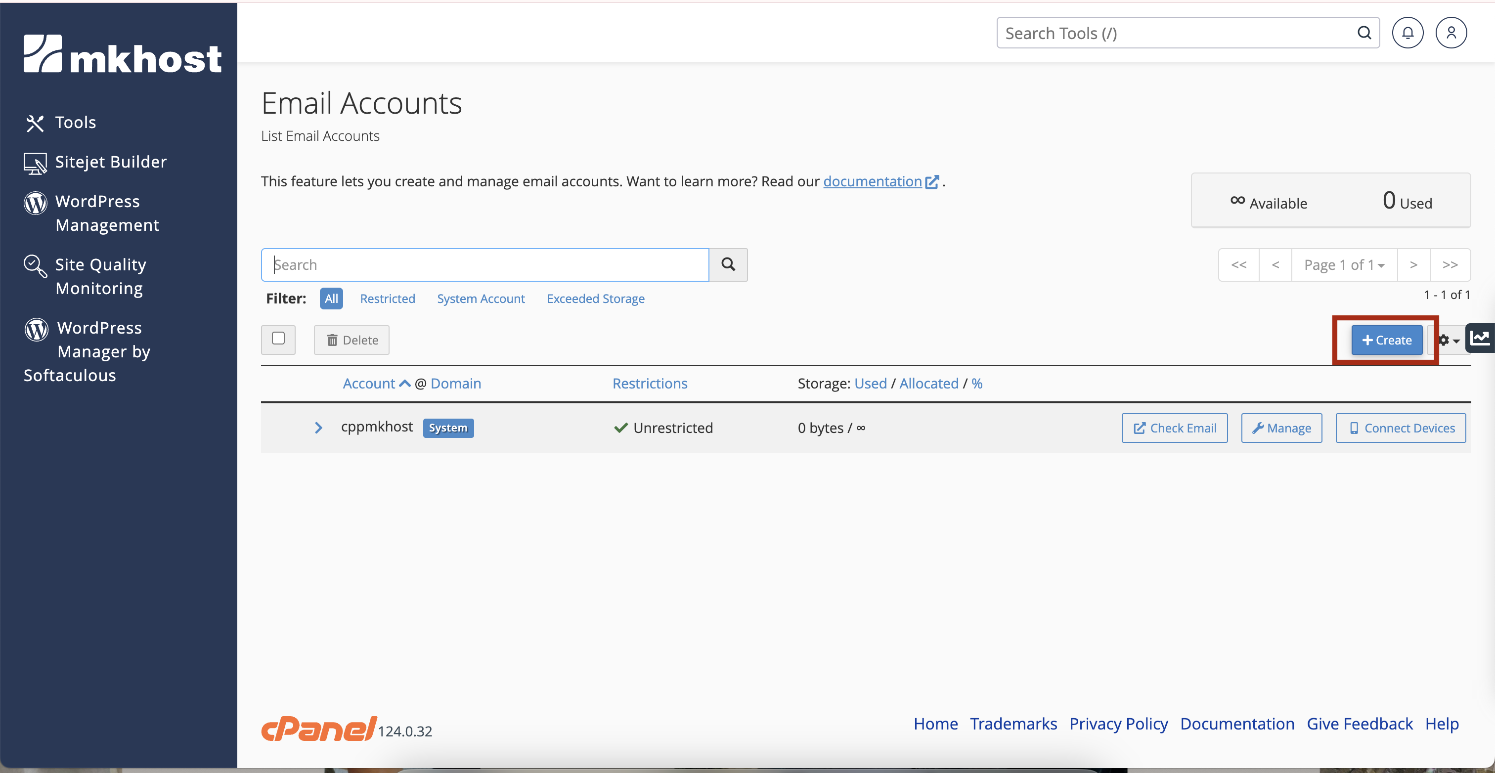Filter by Exceeded Storage
Screen dimensions: 1495x773
(x=595, y=299)
